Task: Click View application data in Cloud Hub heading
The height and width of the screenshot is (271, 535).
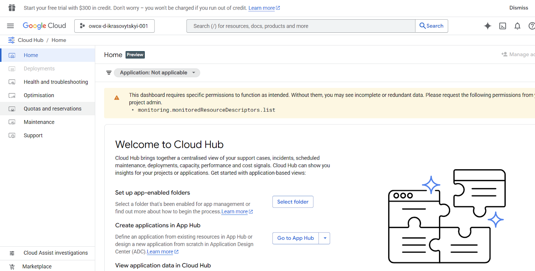Action: [x=163, y=265]
